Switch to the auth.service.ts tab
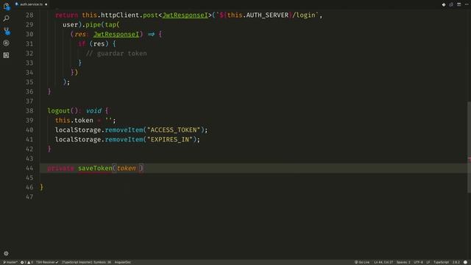471x265 pixels. [x=31, y=4]
